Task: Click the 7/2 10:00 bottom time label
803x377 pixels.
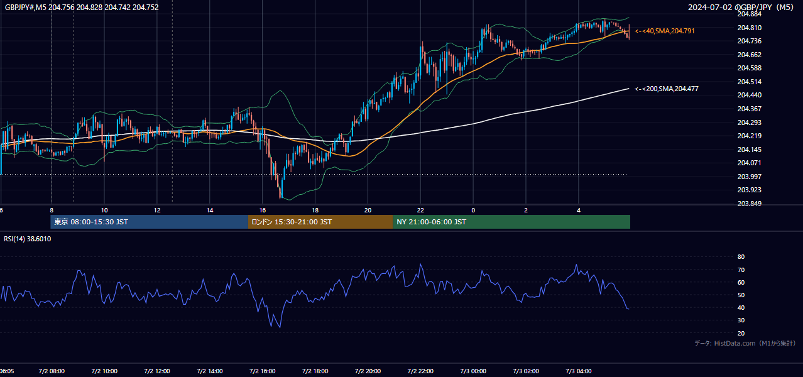Action: 104,371
